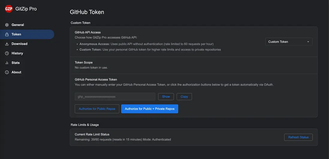Click the personal access token input field

[115, 97]
